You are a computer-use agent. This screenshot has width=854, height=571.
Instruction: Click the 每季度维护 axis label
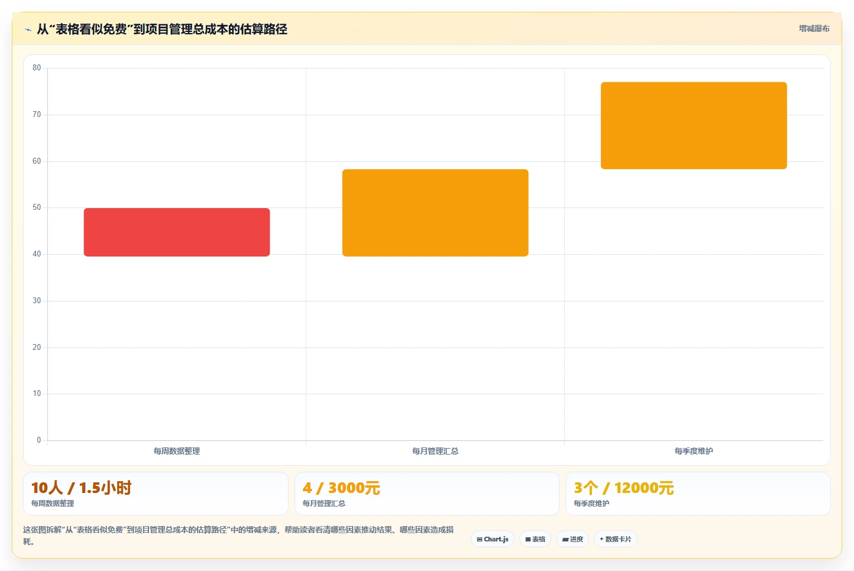[694, 451]
